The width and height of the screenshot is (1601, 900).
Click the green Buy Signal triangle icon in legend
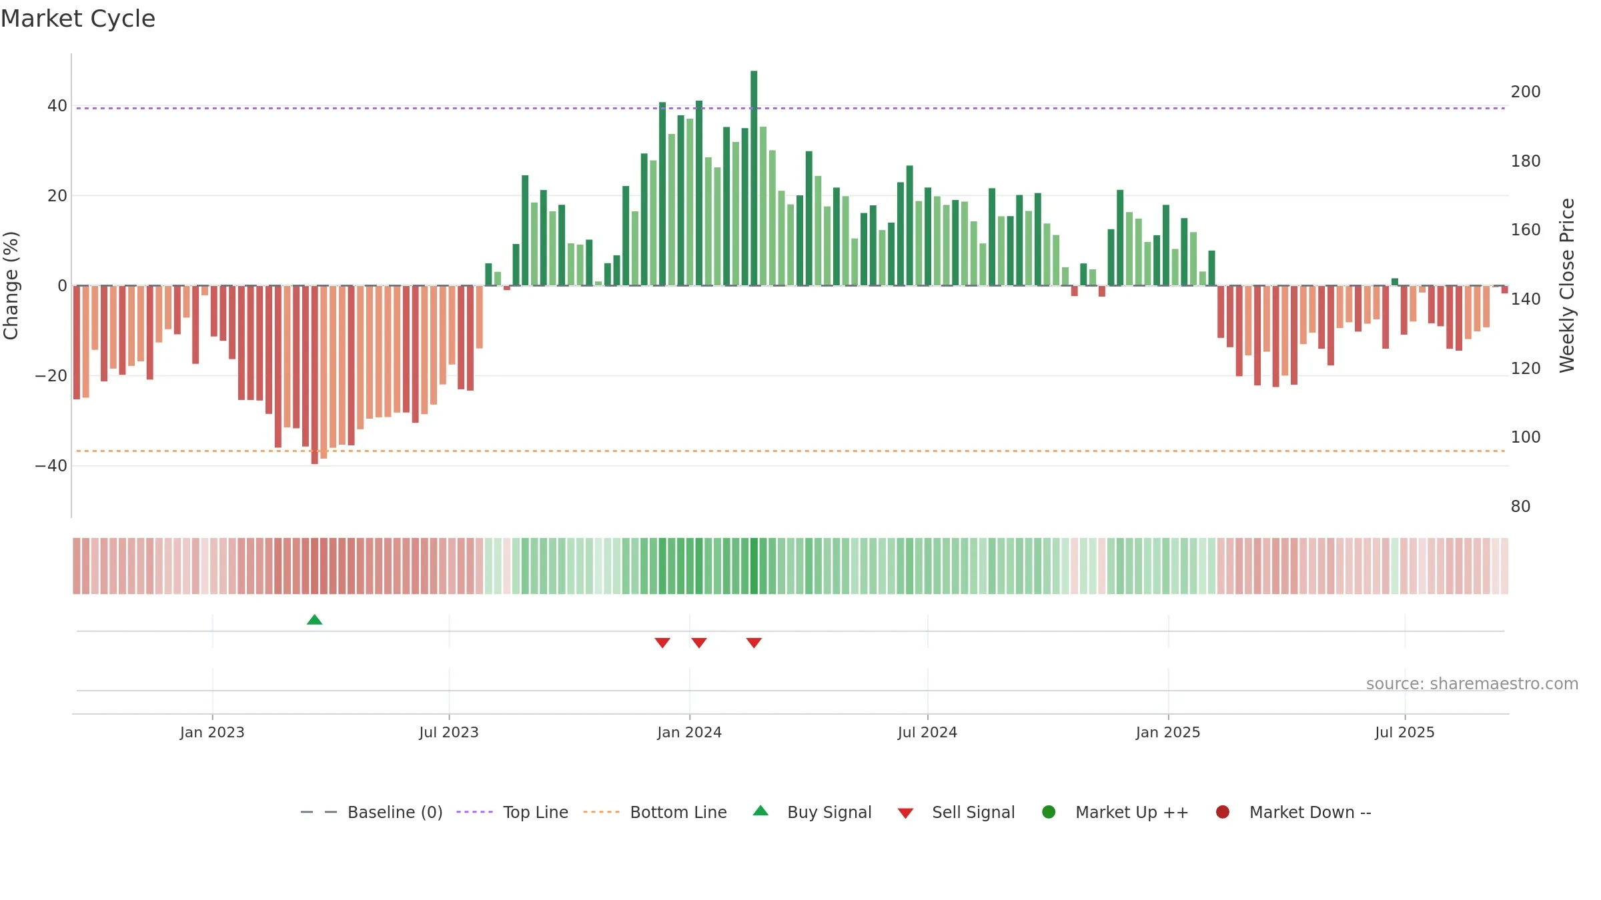click(x=760, y=811)
